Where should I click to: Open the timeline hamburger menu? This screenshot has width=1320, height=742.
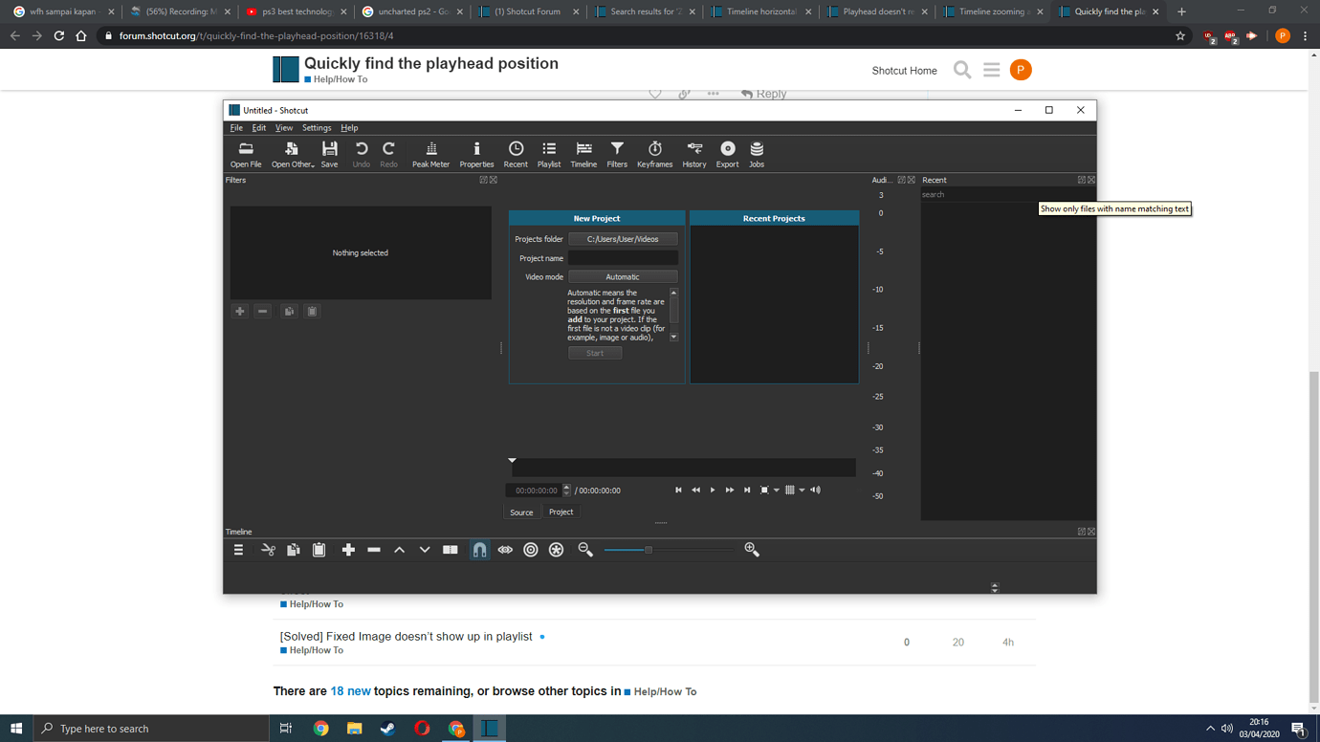tap(237, 549)
